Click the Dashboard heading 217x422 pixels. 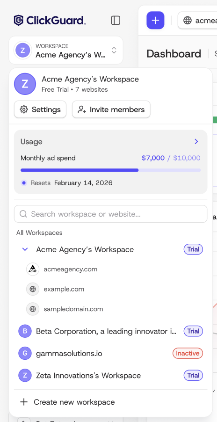174,53
